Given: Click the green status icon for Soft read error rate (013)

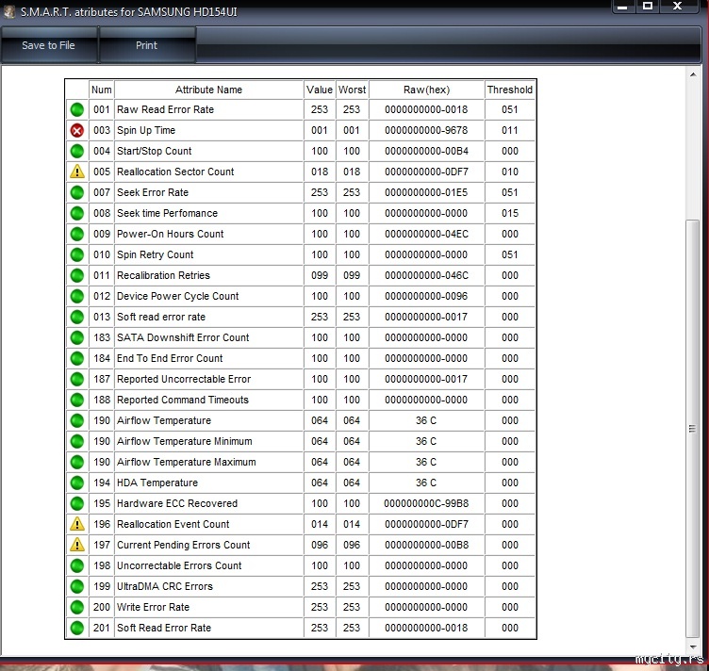Looking at the screenshot, I should click(77, 318).
